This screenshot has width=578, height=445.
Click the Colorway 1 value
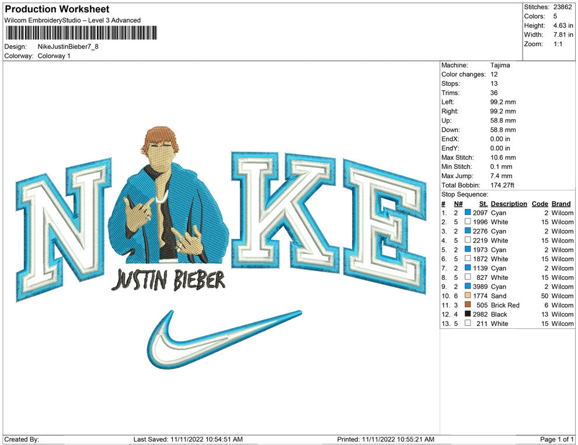54,56
